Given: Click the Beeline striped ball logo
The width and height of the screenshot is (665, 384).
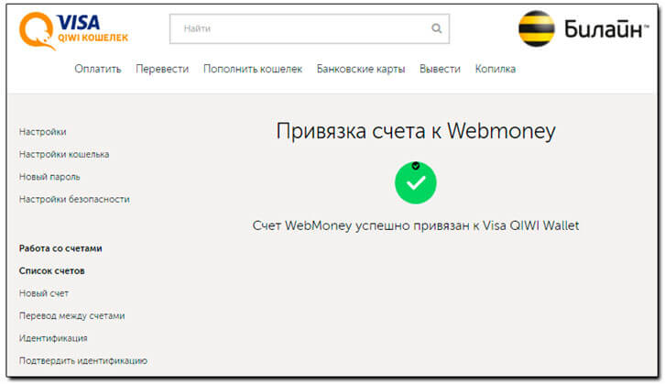Looking at the screenshot, I should click(537, 28).
